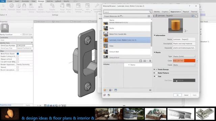
Task: Open the asset browser icon
Action: coord(115,90)
